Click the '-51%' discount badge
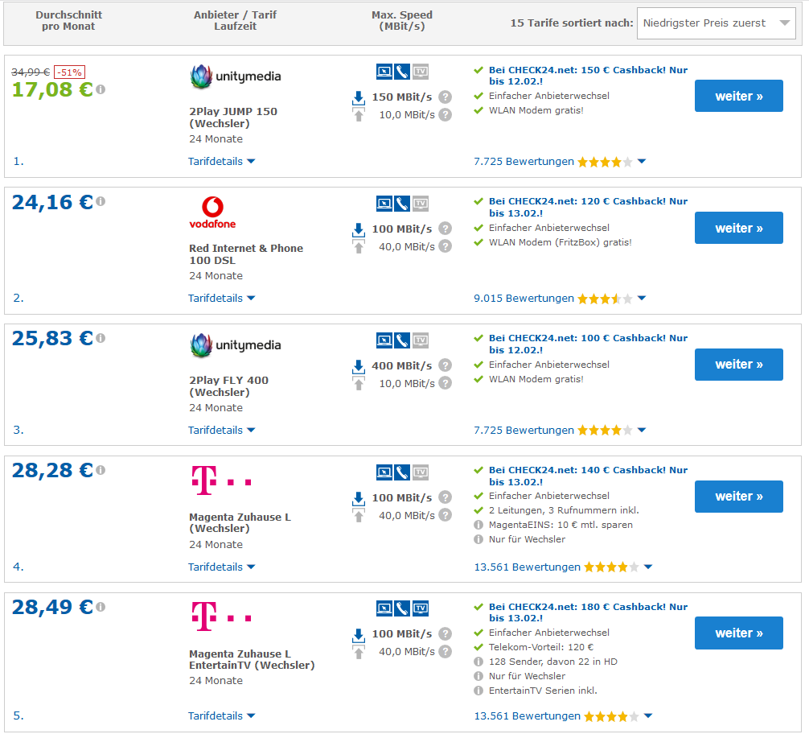Screen dimensions: 809x734 [x=70, y=72]
